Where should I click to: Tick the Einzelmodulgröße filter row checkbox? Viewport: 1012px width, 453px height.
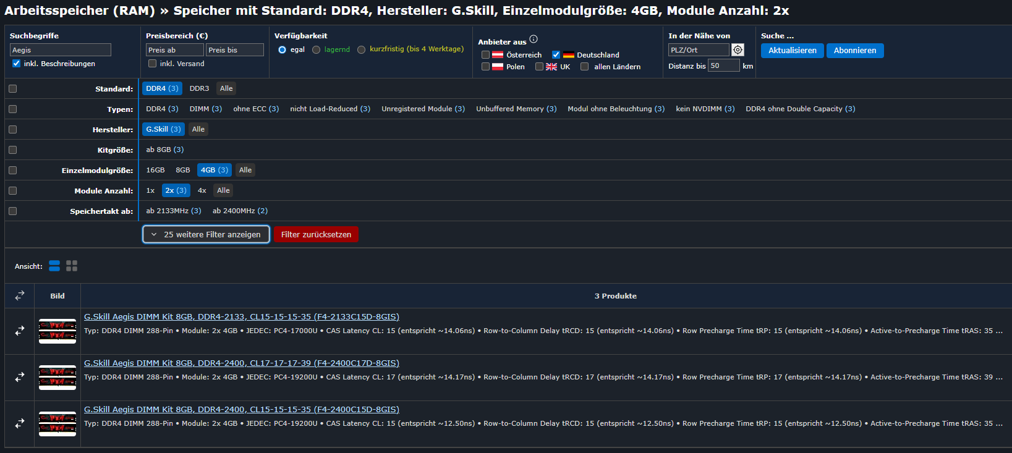coord(12,171)
